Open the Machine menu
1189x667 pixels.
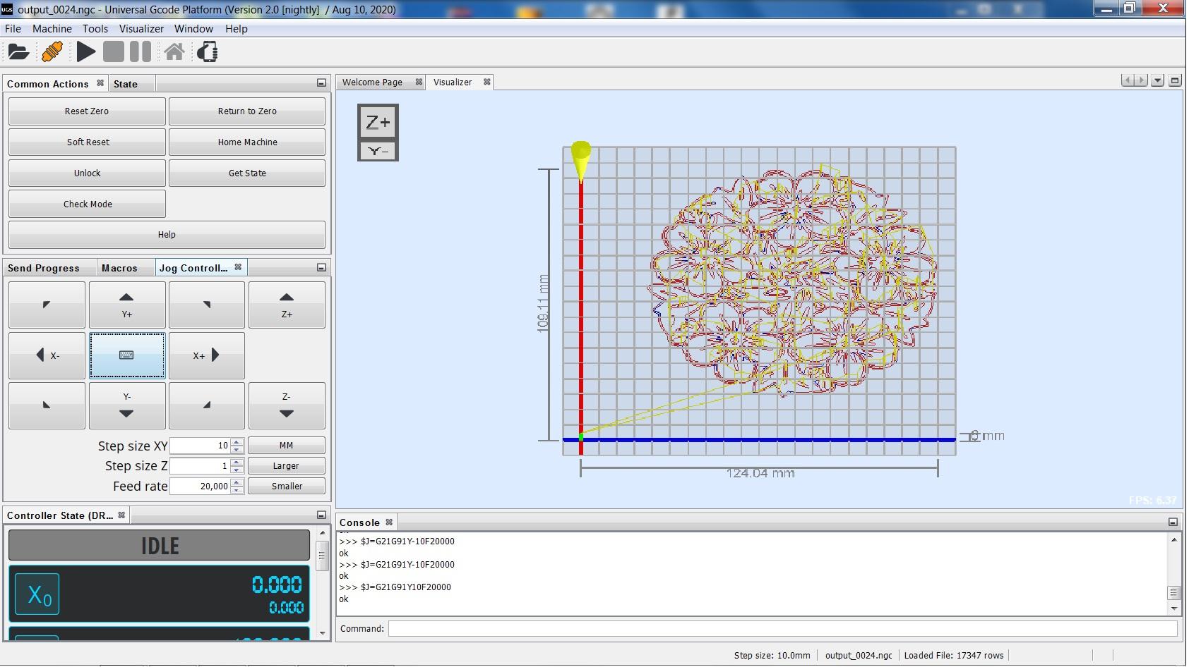click(x=52, y=29)
